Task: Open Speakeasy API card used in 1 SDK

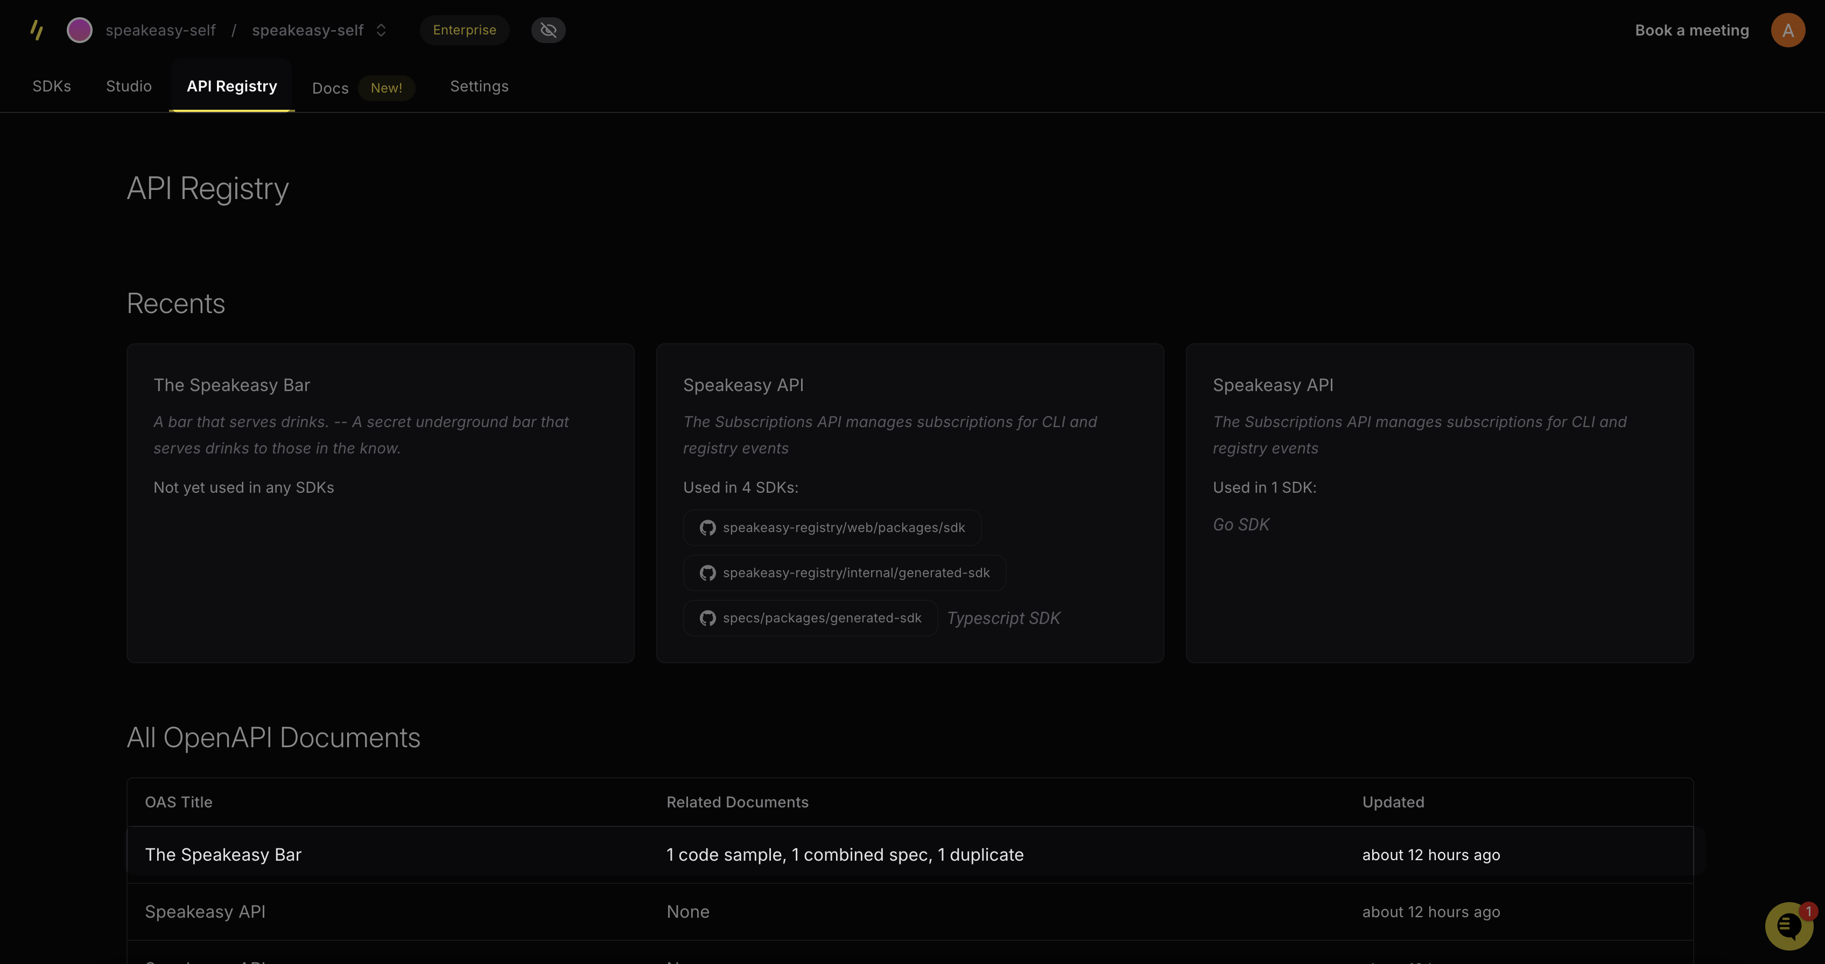Action: point(1440,503)
